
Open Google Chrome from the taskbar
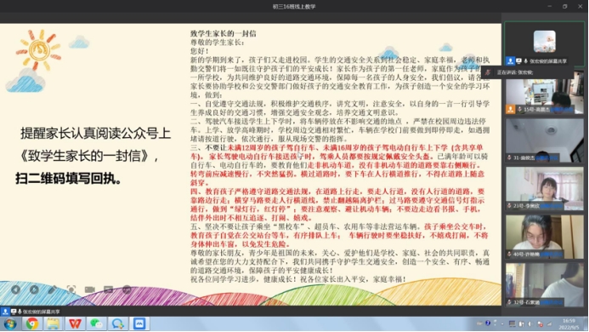(x=32, y=323)
